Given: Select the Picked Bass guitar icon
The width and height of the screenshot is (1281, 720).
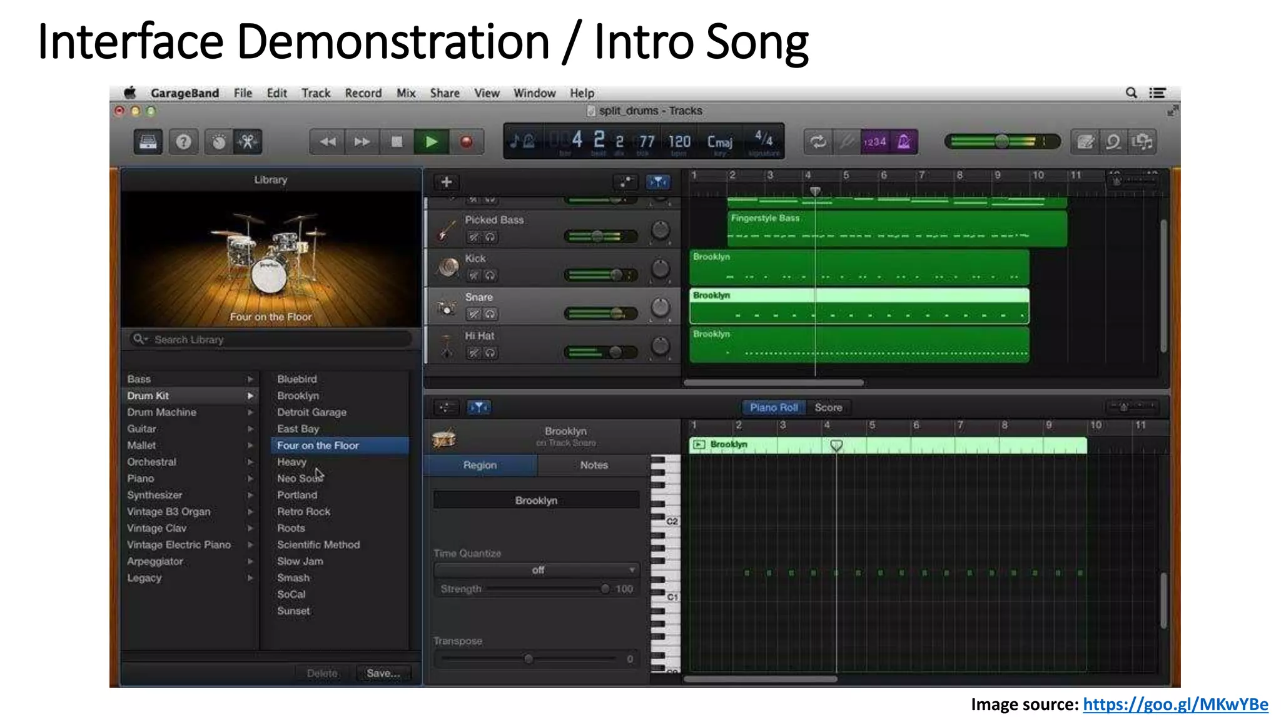Looking at the screenshot, I should [x=446, y=229].
